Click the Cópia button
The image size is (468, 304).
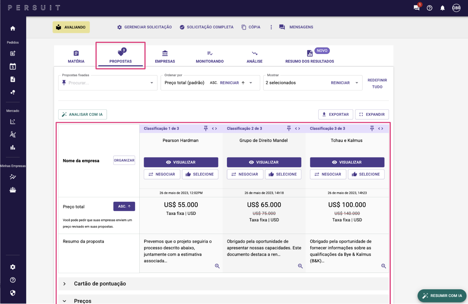(x=251, y=27)
